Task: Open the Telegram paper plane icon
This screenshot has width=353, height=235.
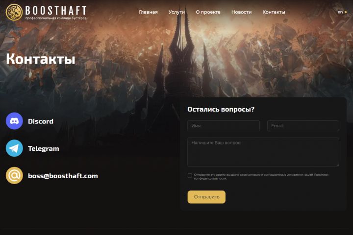Action: tap(14, 148)
